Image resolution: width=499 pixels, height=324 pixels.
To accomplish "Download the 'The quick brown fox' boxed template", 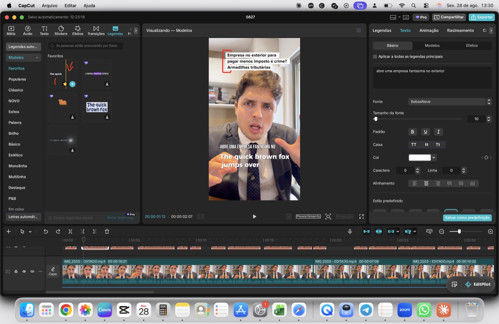I will tap(107, 117).
